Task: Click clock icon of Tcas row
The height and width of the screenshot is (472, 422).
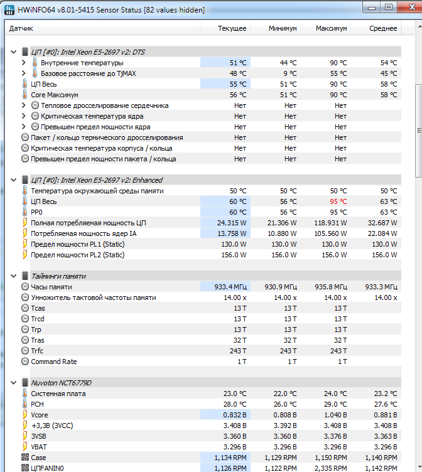Action: coord(25,308)
